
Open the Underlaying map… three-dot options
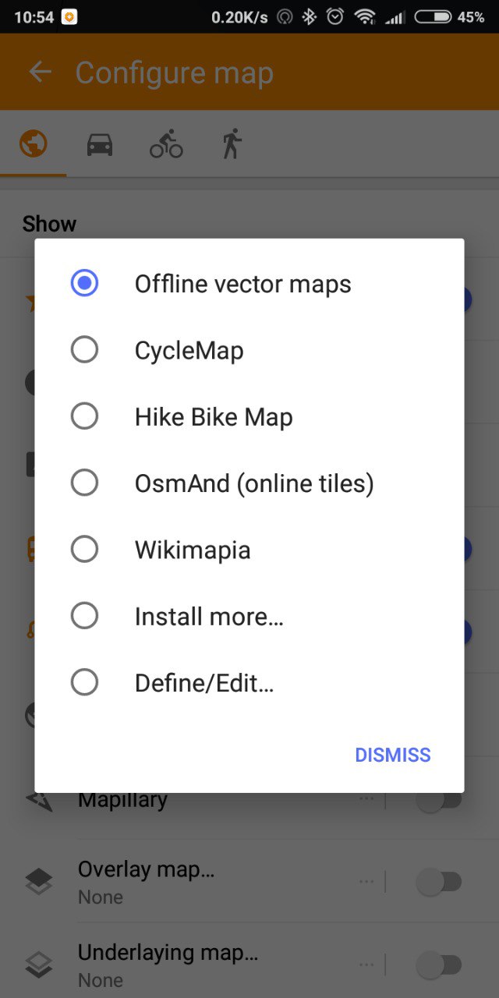[x=366, y=964]
